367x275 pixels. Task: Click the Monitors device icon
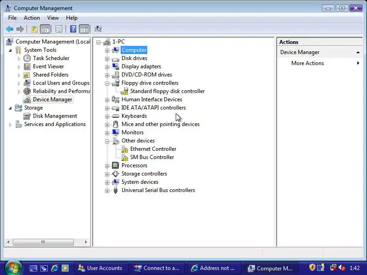pyautogui.click(x=116, y=132)
